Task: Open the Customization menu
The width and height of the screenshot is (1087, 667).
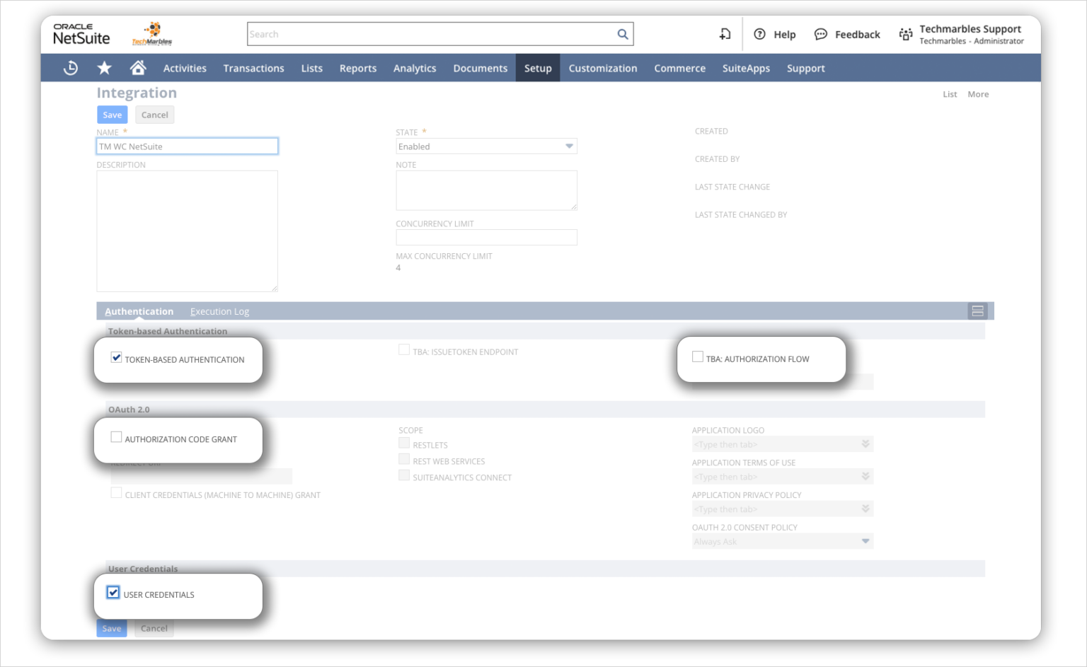Action: click(x=603, y=68)
